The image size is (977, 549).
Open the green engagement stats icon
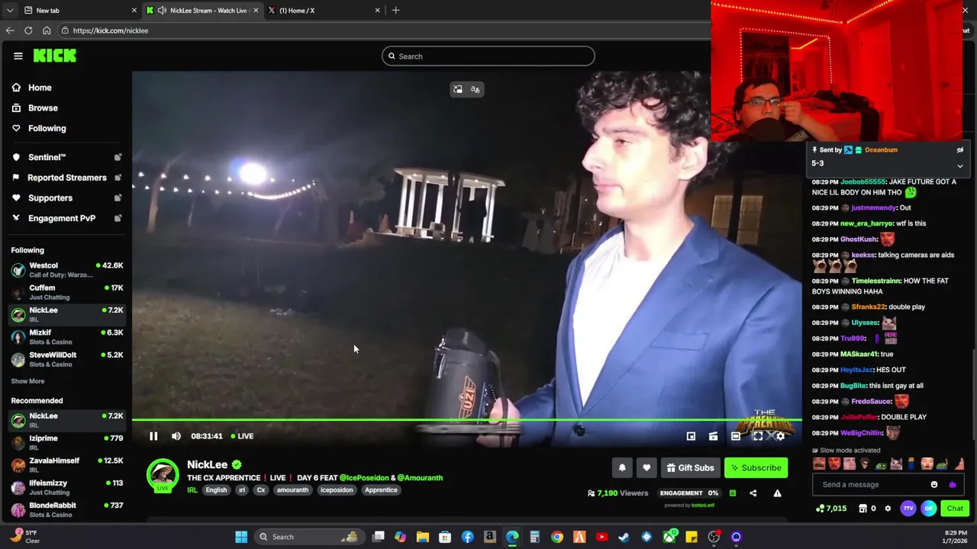[733, 493]
